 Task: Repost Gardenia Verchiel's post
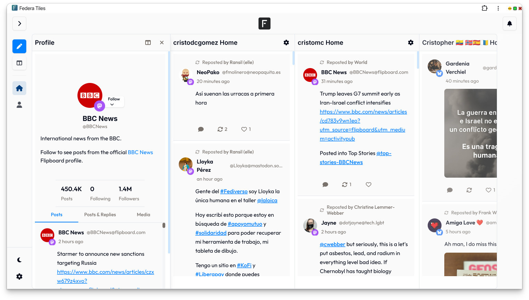pyautogui.click(x=469, y=190)
